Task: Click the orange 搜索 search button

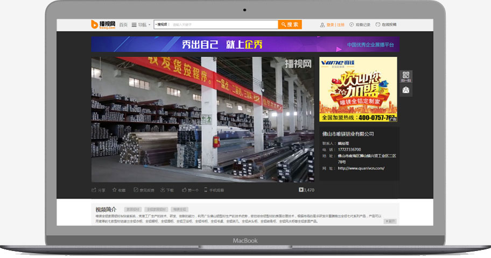Action: (x=290, y=25)
